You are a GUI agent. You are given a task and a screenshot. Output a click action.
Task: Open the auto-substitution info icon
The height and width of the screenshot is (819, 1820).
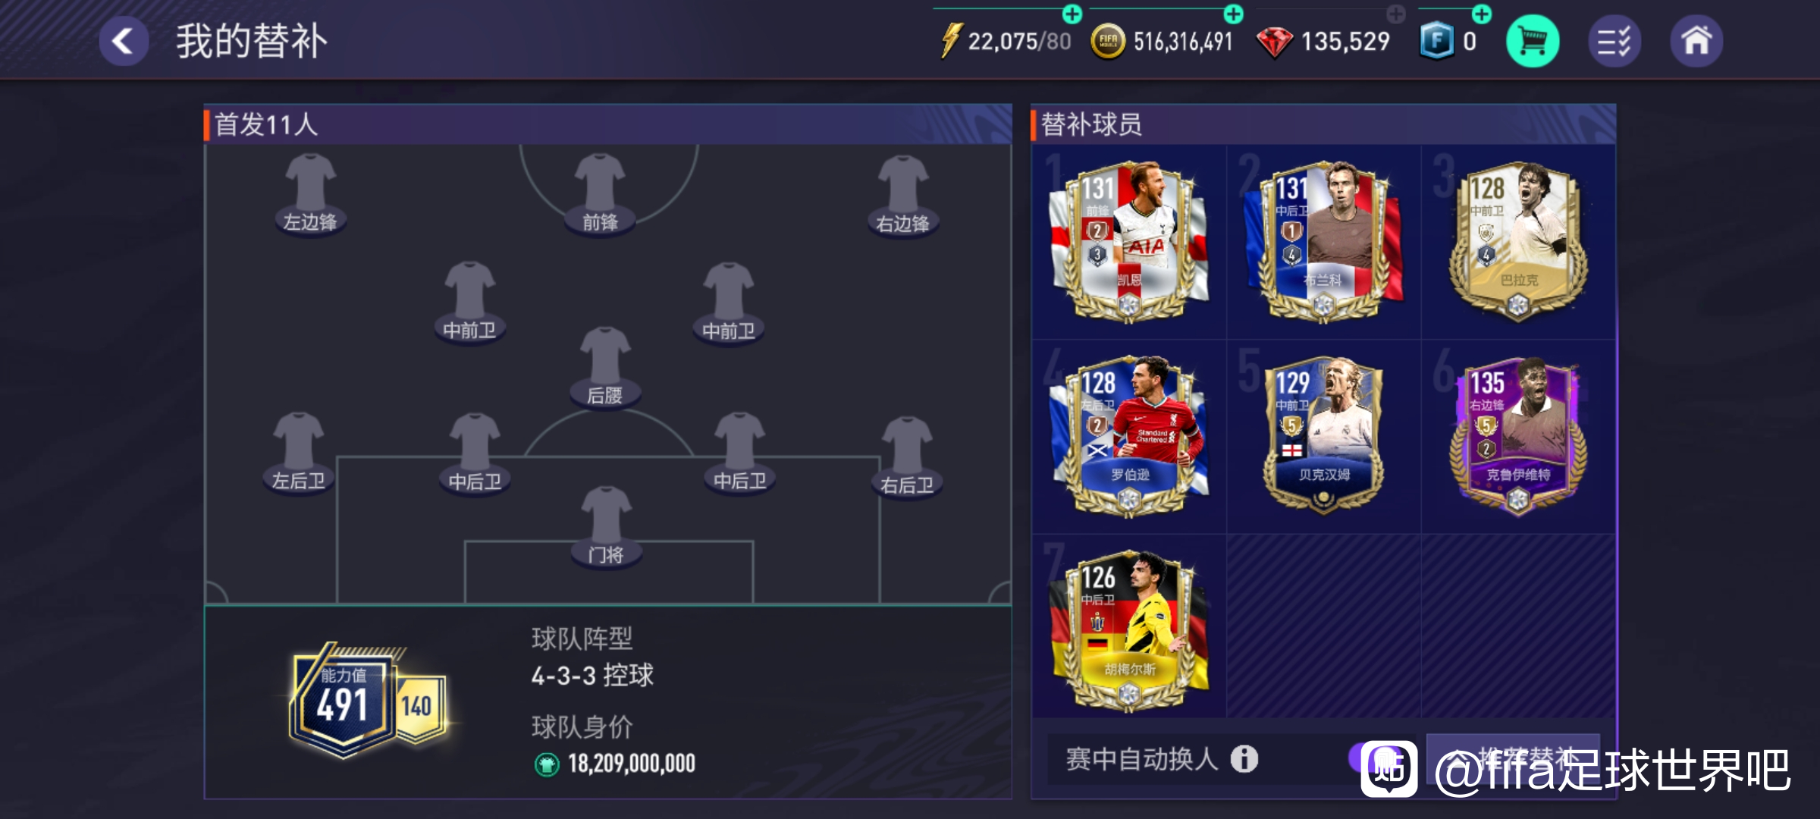coord(1244,758)
